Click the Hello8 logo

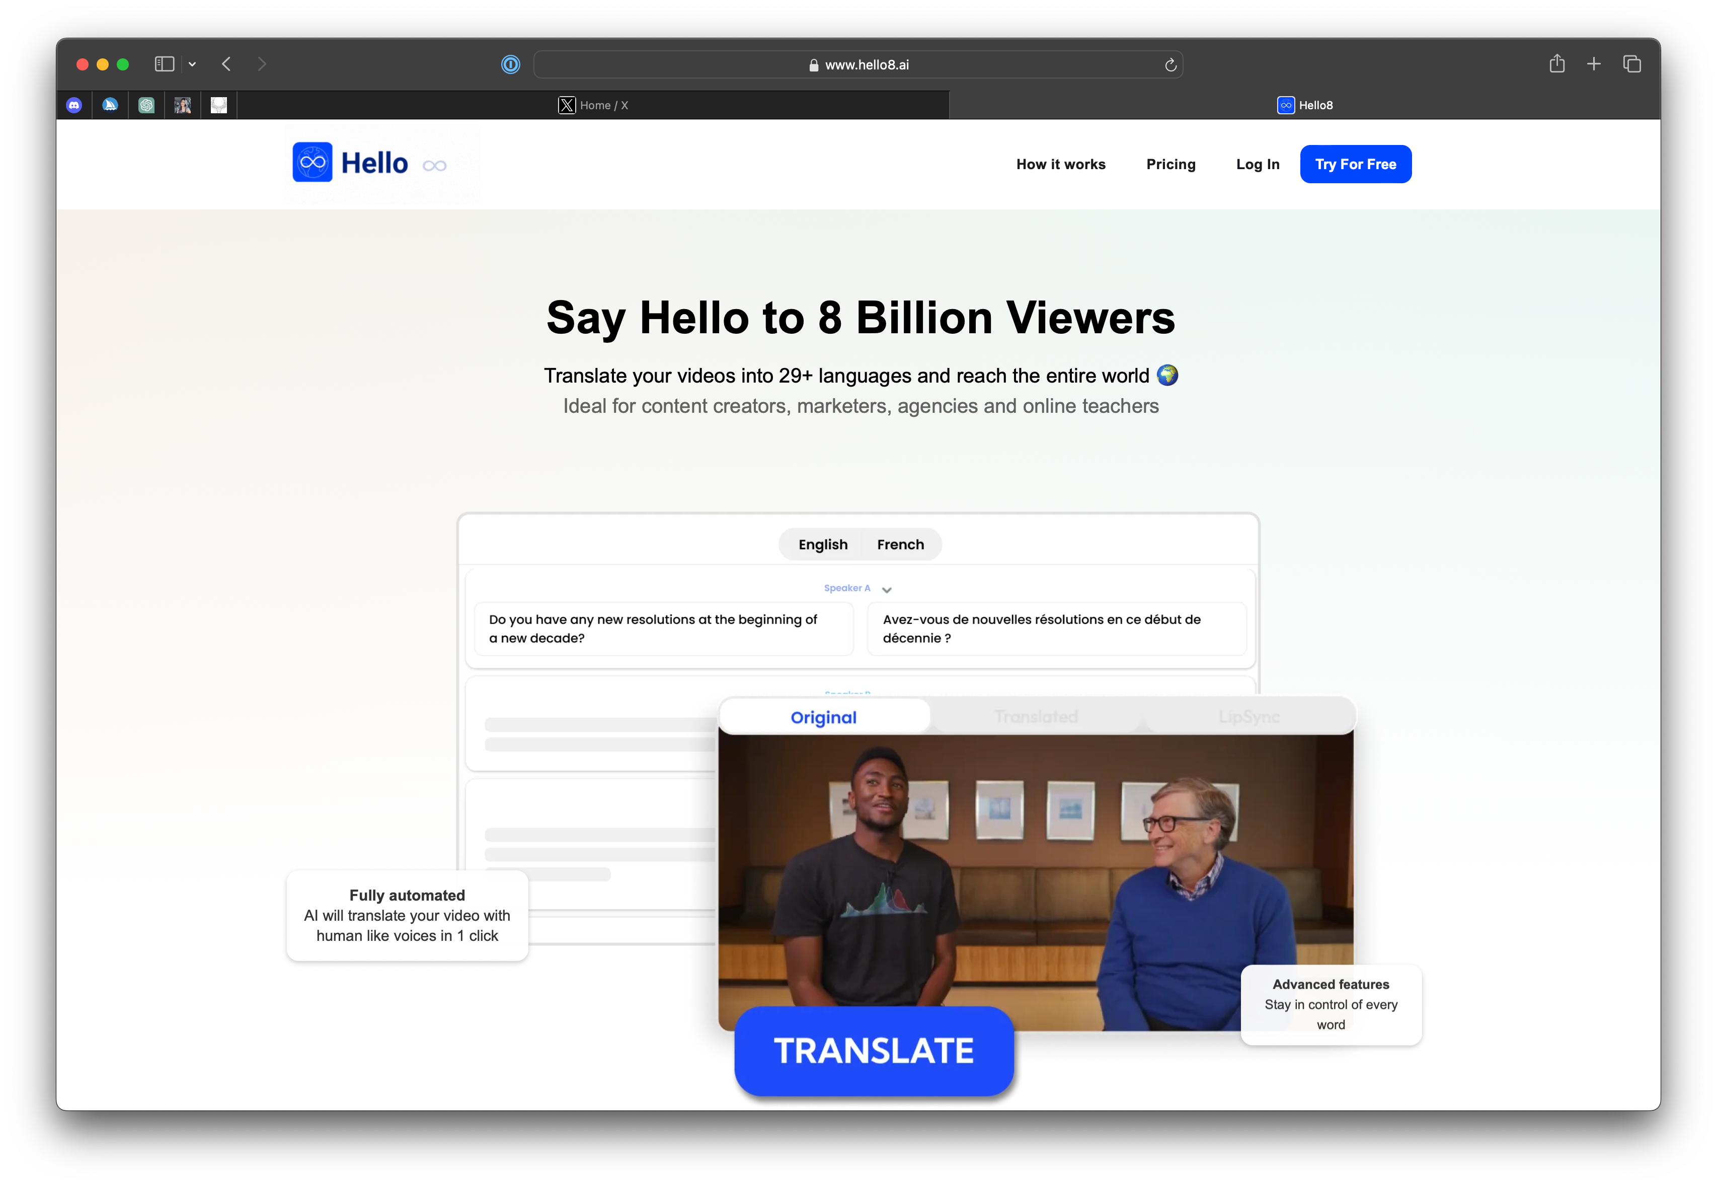(350, 163)
